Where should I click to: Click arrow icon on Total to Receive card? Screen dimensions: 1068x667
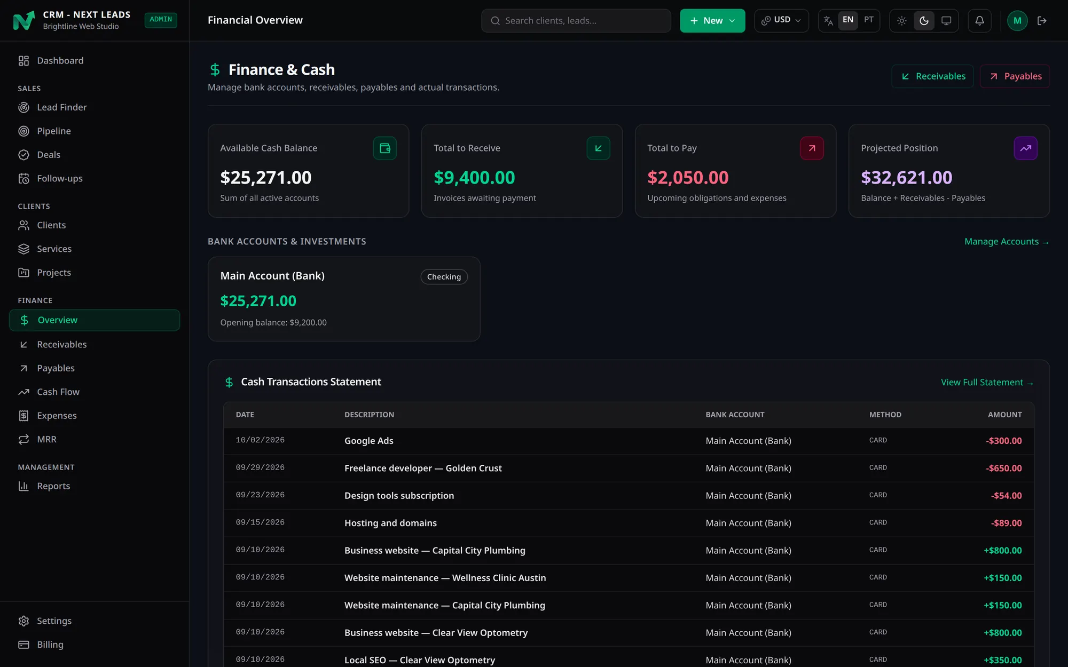click(x=598, y=148)
